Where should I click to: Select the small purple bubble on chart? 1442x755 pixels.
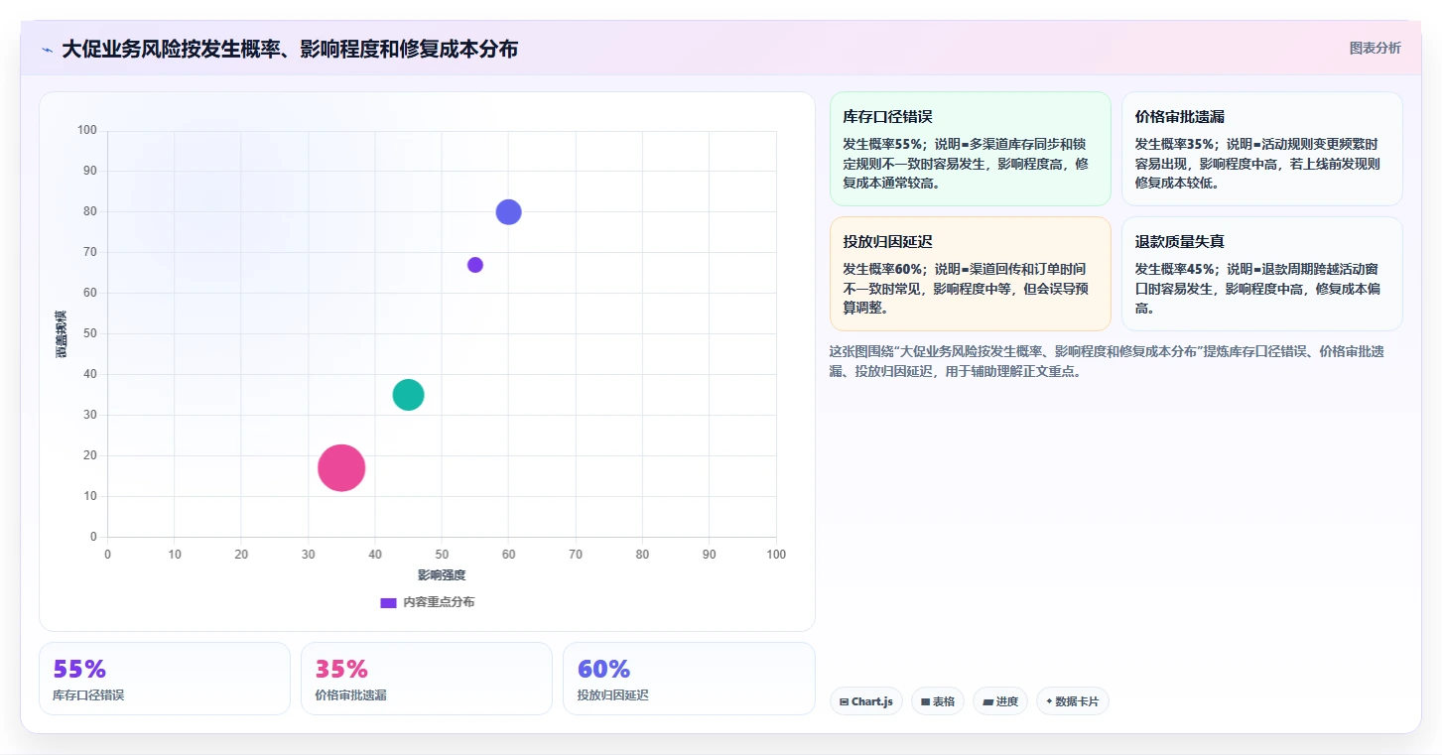click(475, 265)
